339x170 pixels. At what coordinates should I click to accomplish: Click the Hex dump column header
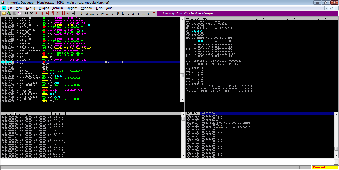pyautogui.click(x=33, y=114)
